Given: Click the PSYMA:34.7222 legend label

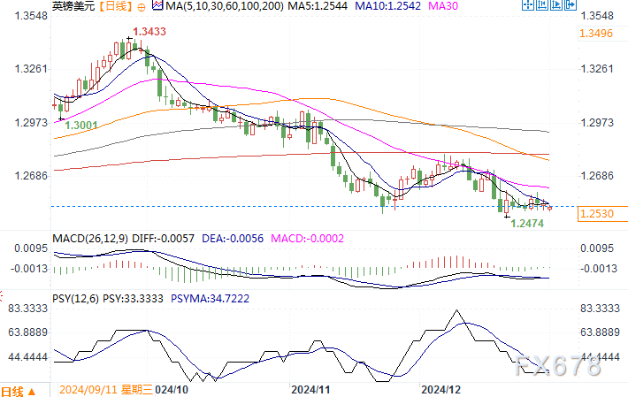Looking at the screenshot, I should (210, 299).
